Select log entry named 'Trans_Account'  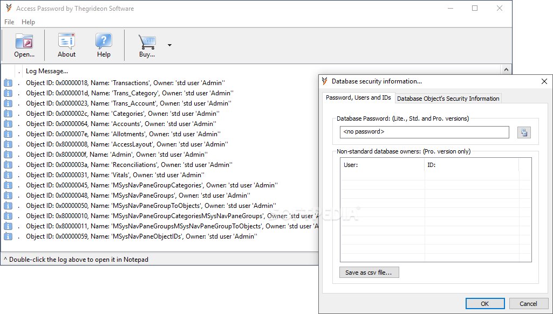click(x=128, y=103)
